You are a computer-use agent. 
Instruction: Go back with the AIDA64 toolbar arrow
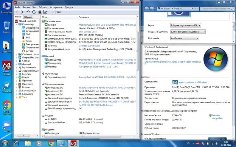[x=17, y=12]
